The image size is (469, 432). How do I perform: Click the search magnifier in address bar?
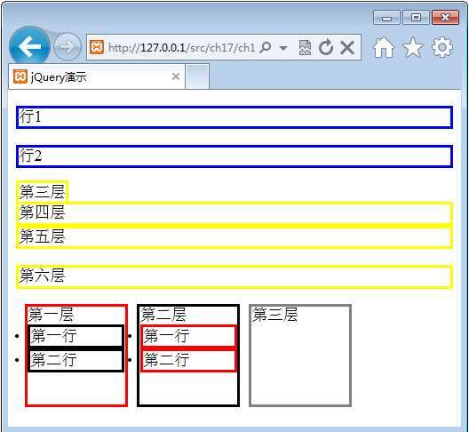tap(266, 47)
